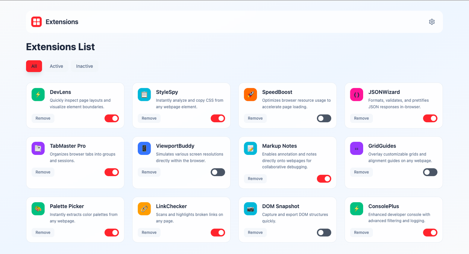
Task: Click 'Overlay customizable grids' description
Action: [400, 157]
